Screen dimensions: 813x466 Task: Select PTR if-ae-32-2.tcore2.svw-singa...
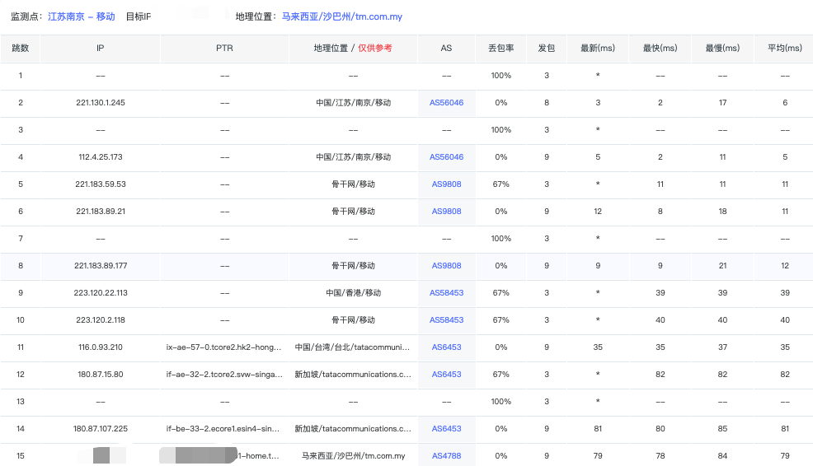[224, 375]
